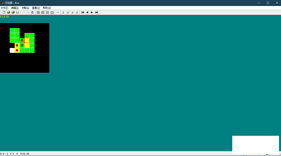Open the 帮助(H) help menu

47,8
